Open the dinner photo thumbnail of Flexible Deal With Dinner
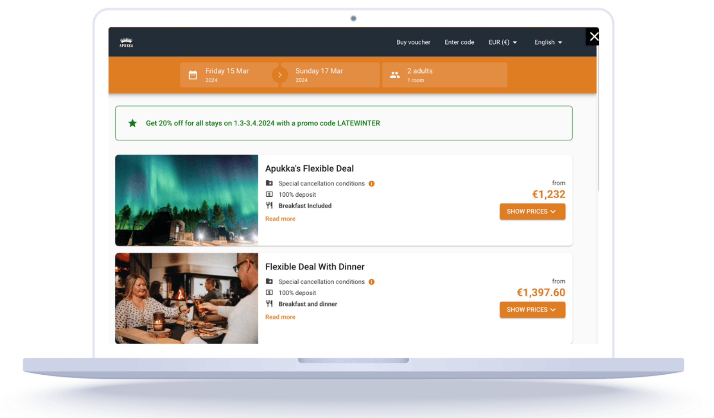This screenshot has width=714, height=418. [x=187, y=298]
